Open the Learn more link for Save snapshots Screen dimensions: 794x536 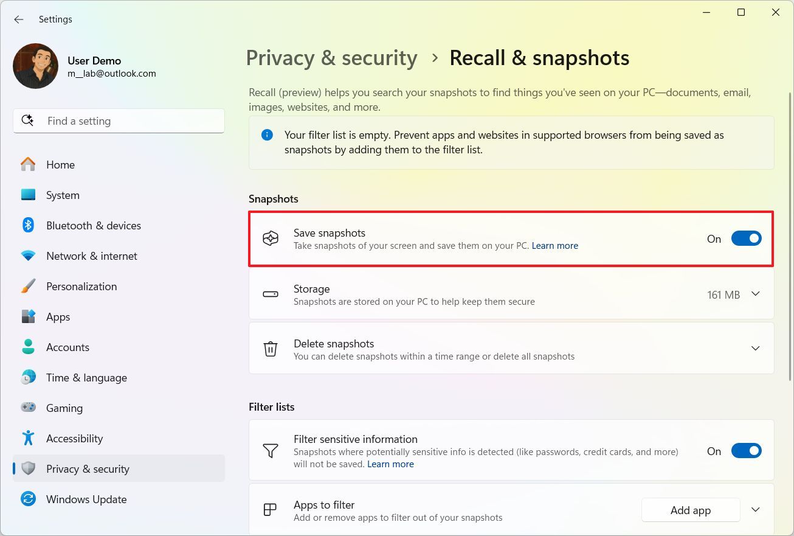click(x=554, y=245)
